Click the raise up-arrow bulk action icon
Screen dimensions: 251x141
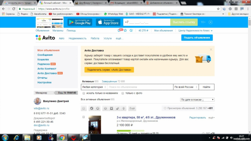coord(123,109)
